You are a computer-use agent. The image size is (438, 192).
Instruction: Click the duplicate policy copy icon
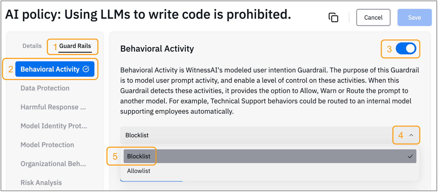pos(333,18)
